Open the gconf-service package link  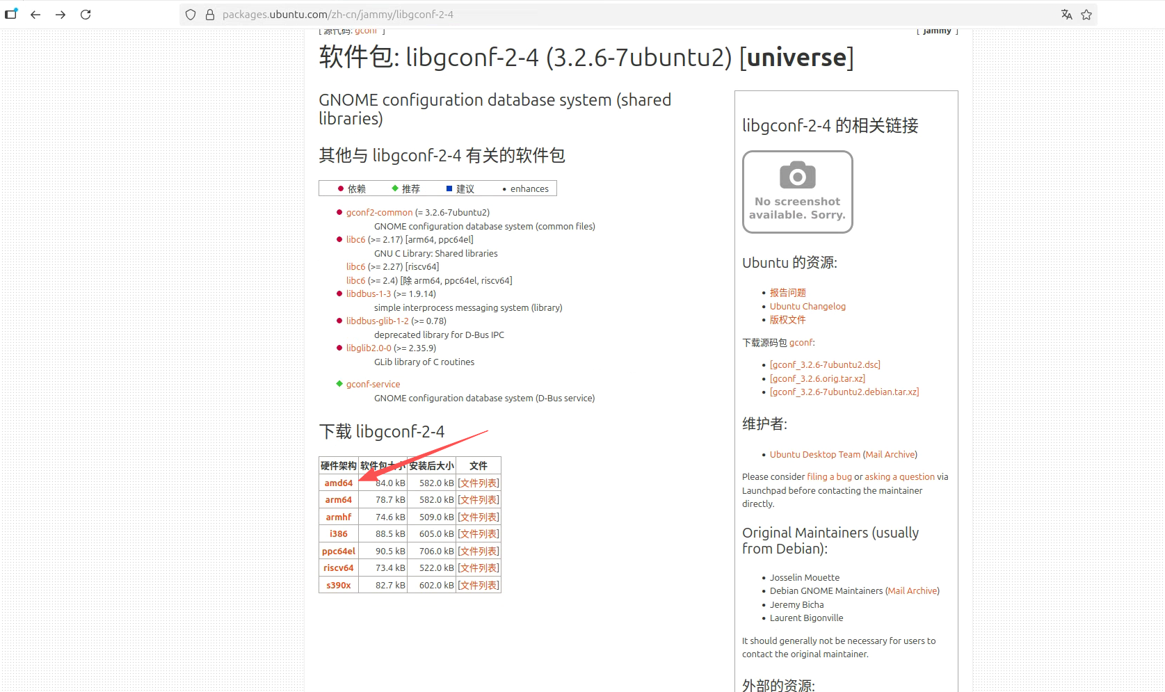(x=373, y=383)
